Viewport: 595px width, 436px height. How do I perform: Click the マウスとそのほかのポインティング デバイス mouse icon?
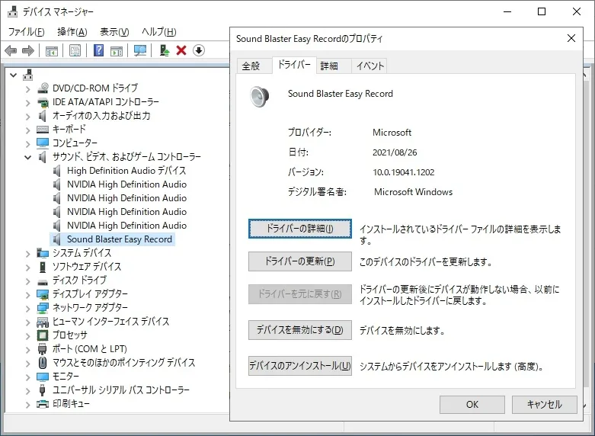[43, 362]
